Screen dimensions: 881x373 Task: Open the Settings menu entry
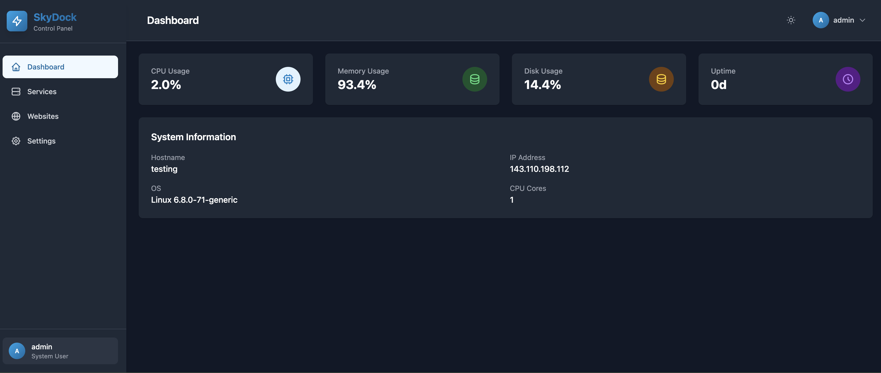(41, 141)
